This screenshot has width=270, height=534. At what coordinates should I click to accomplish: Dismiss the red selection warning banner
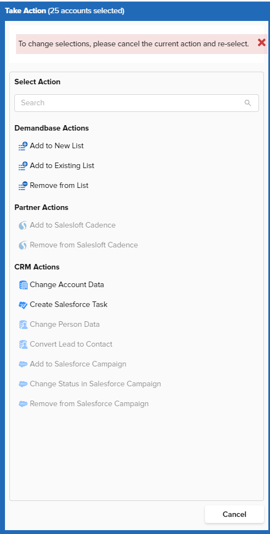(262, 42)
